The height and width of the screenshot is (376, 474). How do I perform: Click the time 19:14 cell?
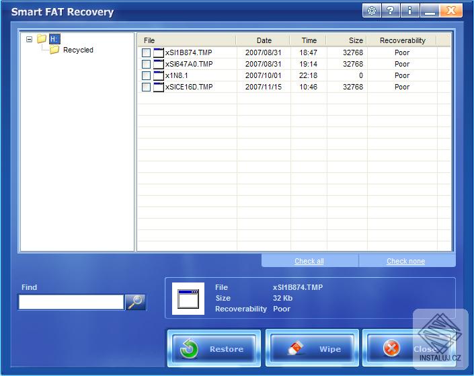click(308, 64)
